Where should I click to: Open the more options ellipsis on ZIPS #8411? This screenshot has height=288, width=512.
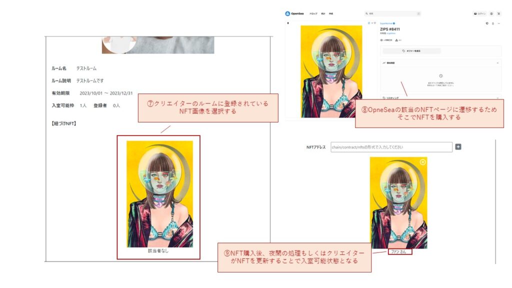[x=498, y=23]
